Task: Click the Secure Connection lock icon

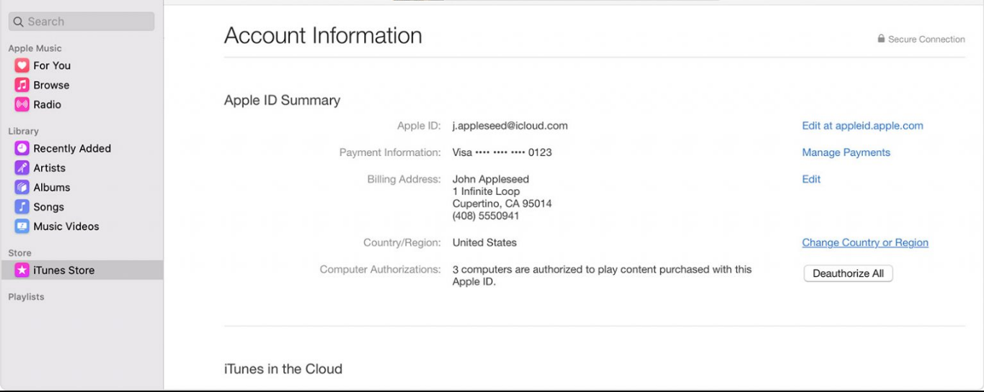Action: click(x=881, y=39)
